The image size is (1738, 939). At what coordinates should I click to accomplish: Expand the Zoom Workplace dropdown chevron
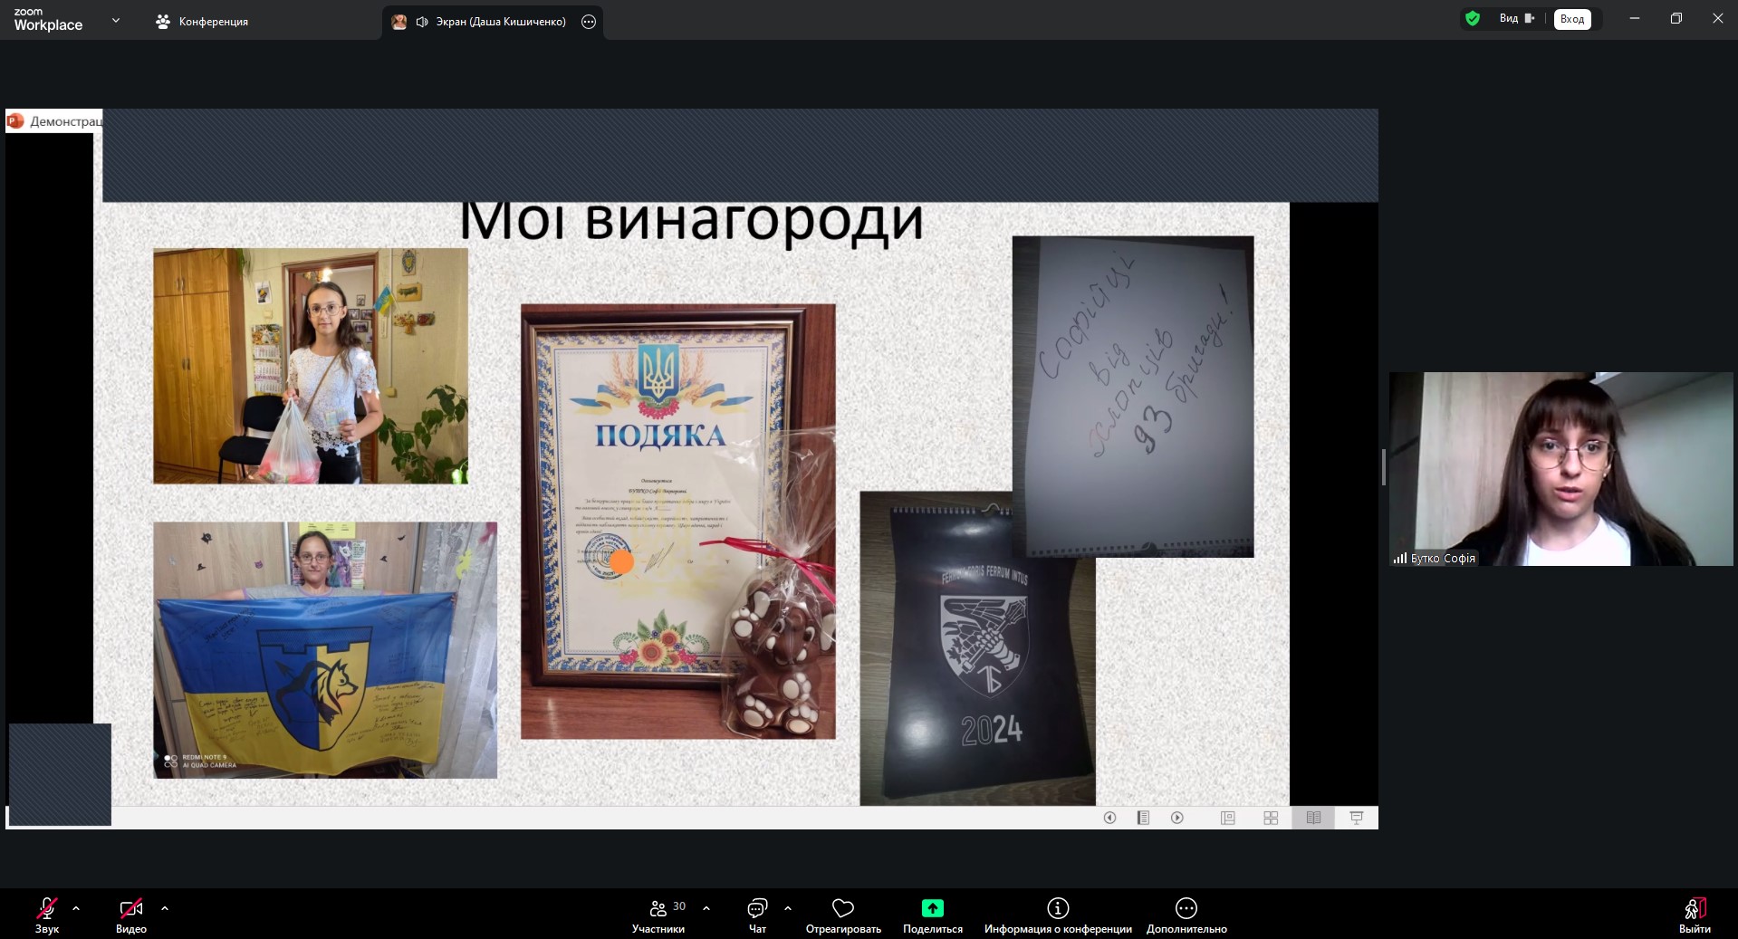(x=116, y=20)
